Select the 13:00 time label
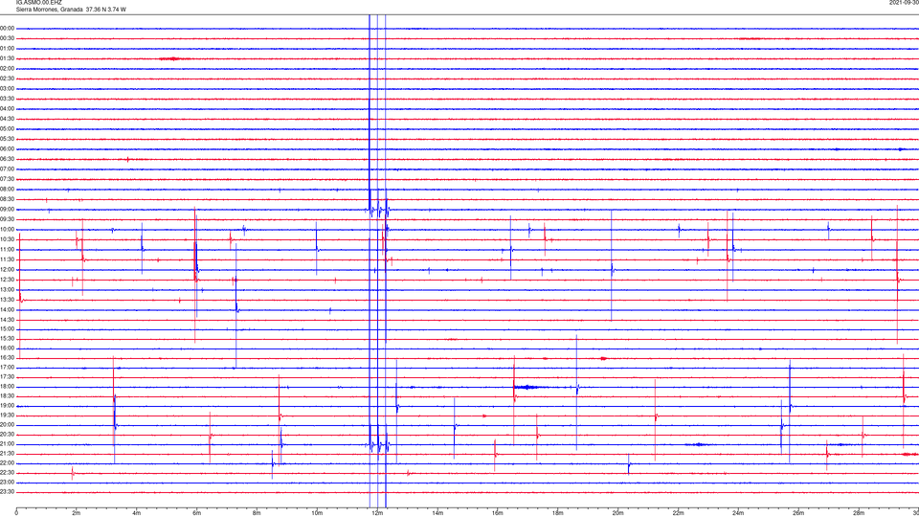The height and width of the screenshot is (517, 919). point(7,289)
